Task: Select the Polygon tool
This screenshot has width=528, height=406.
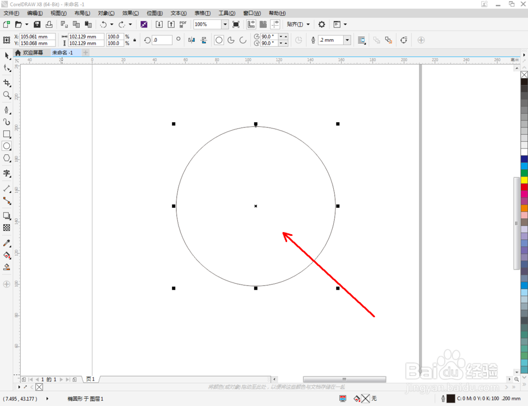Action: [x=7, y=158]
